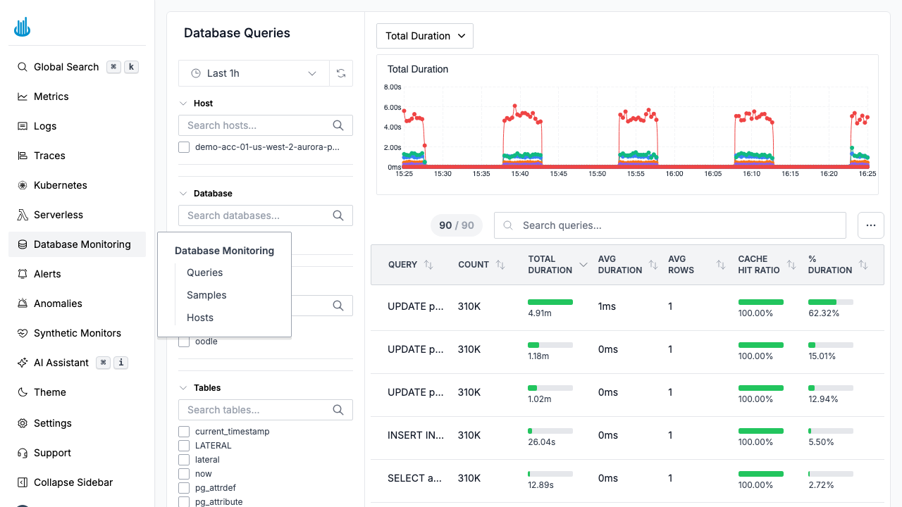The image size is (902, 507).
Task: Select Traces in the sidebar
Action: click(x=50, y=156)
